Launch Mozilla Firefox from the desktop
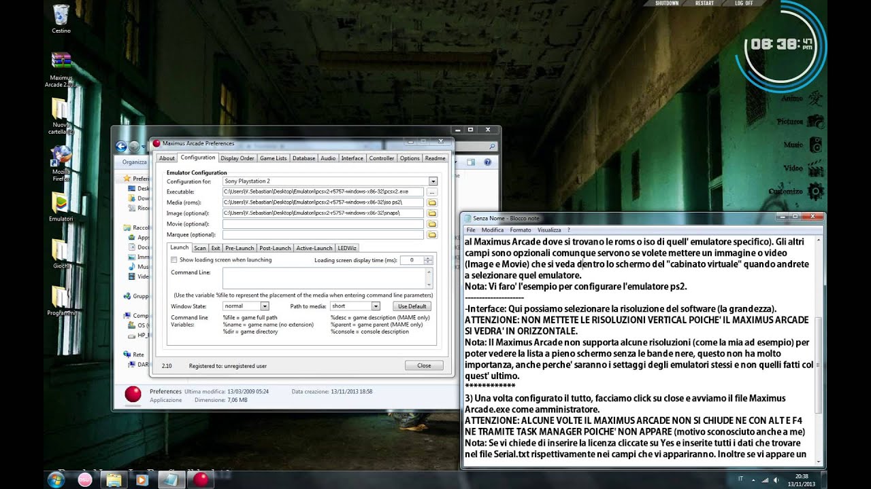The height and width of the screenshot is (489, 871). coord(61,164)
